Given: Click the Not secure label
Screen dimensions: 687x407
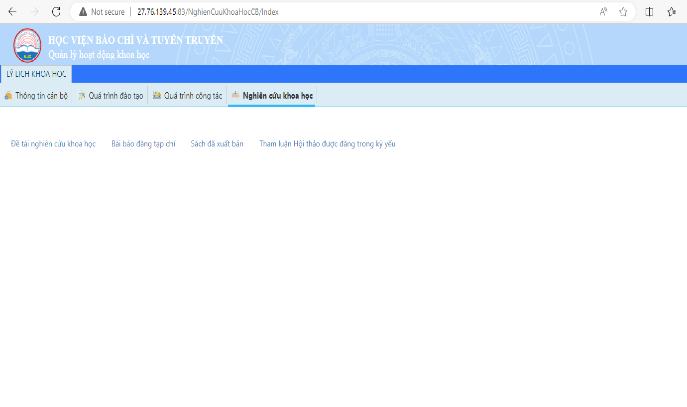Looking at the screenshot, I should click(108, 12).
